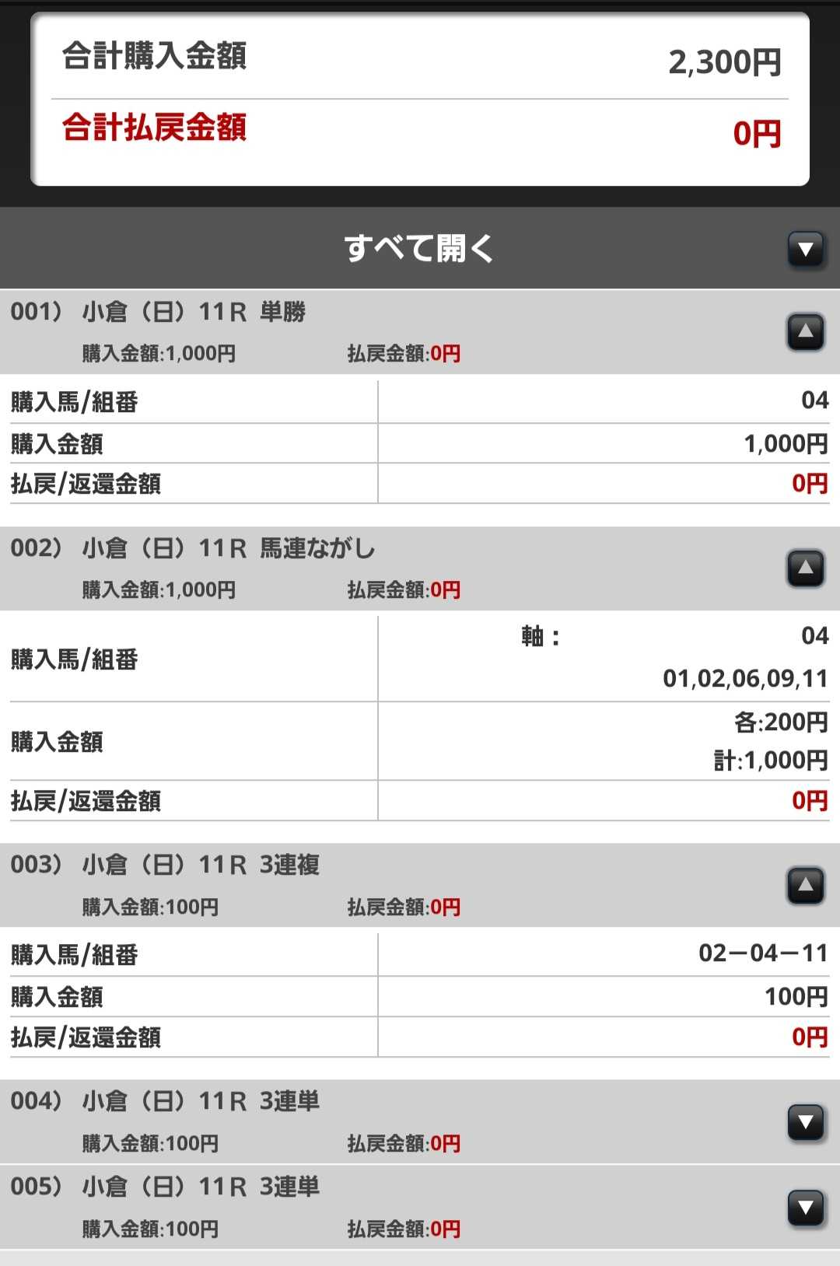Expand all bets with すべて開く arrow
The image size is (840, 1266).
(x=806, y=250)
